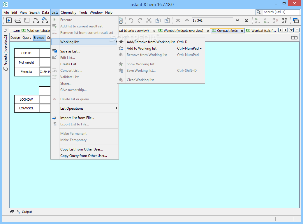Show the open documents list dropdown arrow
This screenshot has height=224, width=303.
tap(291, 30)
